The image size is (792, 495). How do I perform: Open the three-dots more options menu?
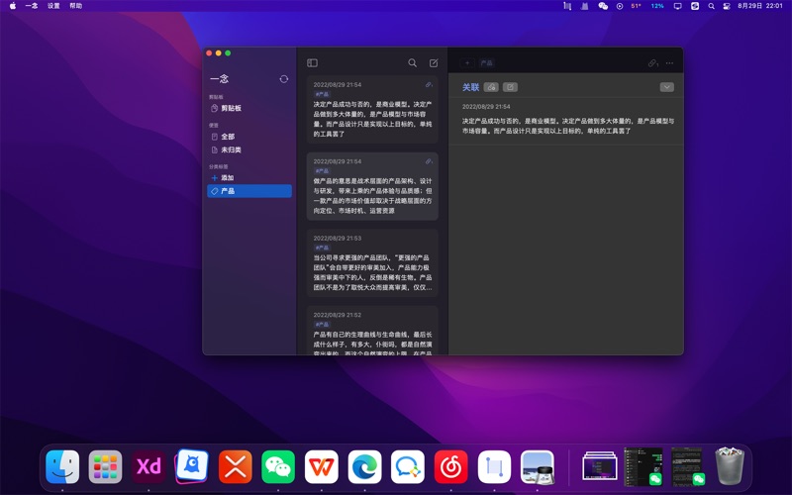click(670, 63)
